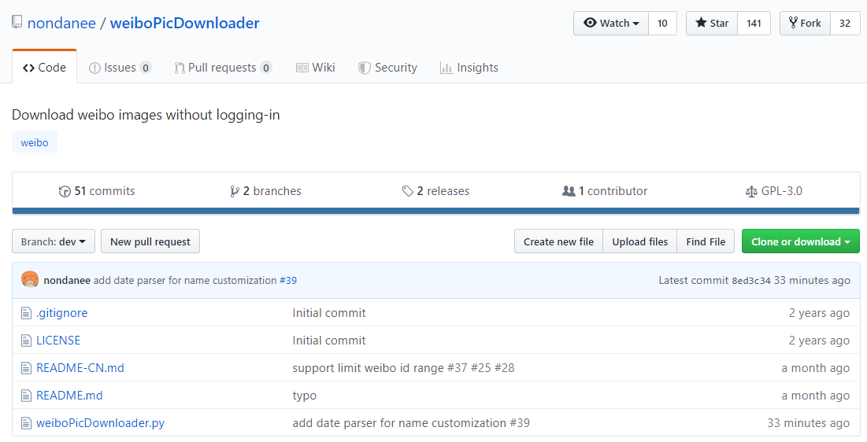Open the Initial commit message for .gitignore
This screenshot has width=867, height=442.
(329, 313)
